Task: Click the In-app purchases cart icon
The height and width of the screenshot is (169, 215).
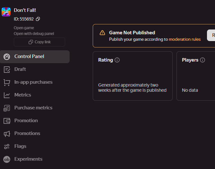Action: click(x=7, y=82)
